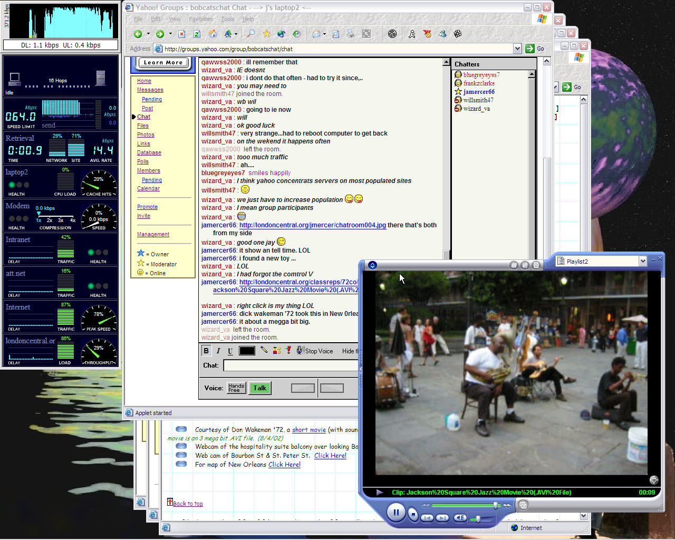The width and height of the screenshot is (675, 540).
Task: Click the media player seek bar handle
Action: pyautogui.click(x=495, y=505)
